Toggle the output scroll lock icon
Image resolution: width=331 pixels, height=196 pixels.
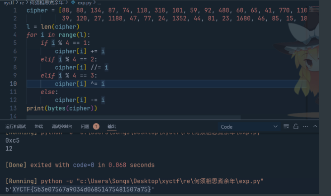tap(296, 127)
